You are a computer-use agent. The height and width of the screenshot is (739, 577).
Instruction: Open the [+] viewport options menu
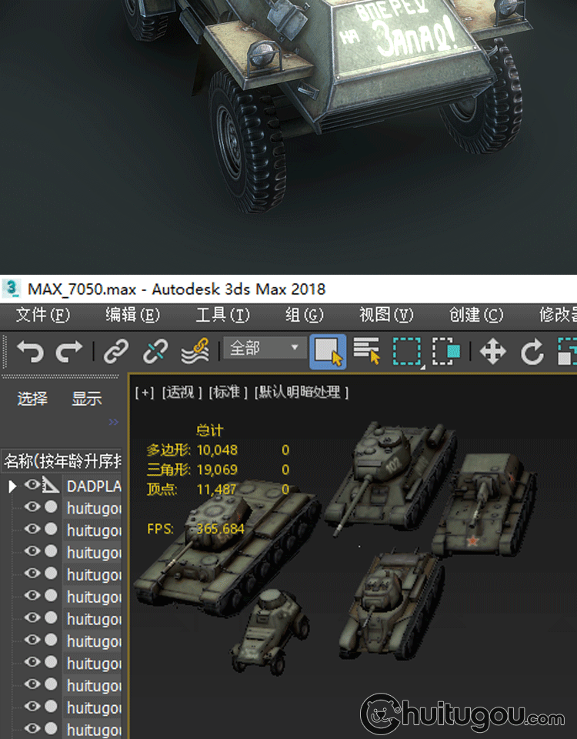(x=144, y=393)
